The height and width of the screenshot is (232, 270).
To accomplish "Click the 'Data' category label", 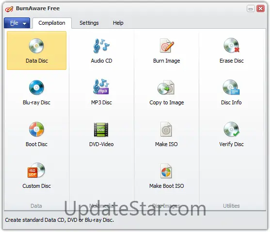I will [36, 206].
